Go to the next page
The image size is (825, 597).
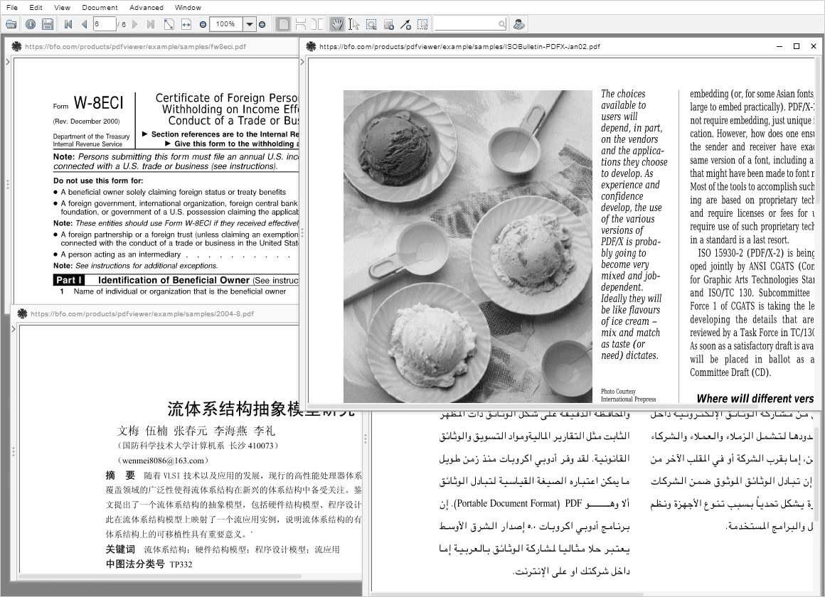pyautogui.click(x=135, y=24)
